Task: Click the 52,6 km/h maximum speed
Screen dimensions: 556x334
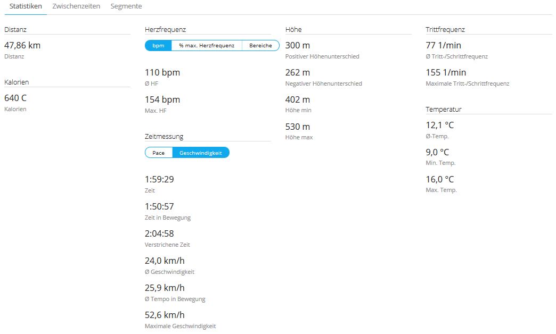Action: pos(165,315)
